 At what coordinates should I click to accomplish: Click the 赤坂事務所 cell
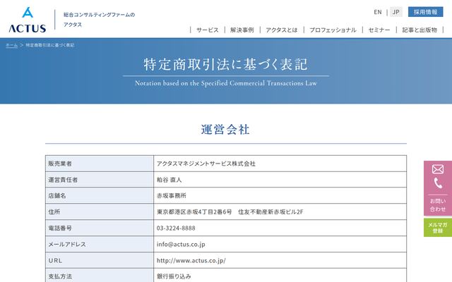(280, 196)
